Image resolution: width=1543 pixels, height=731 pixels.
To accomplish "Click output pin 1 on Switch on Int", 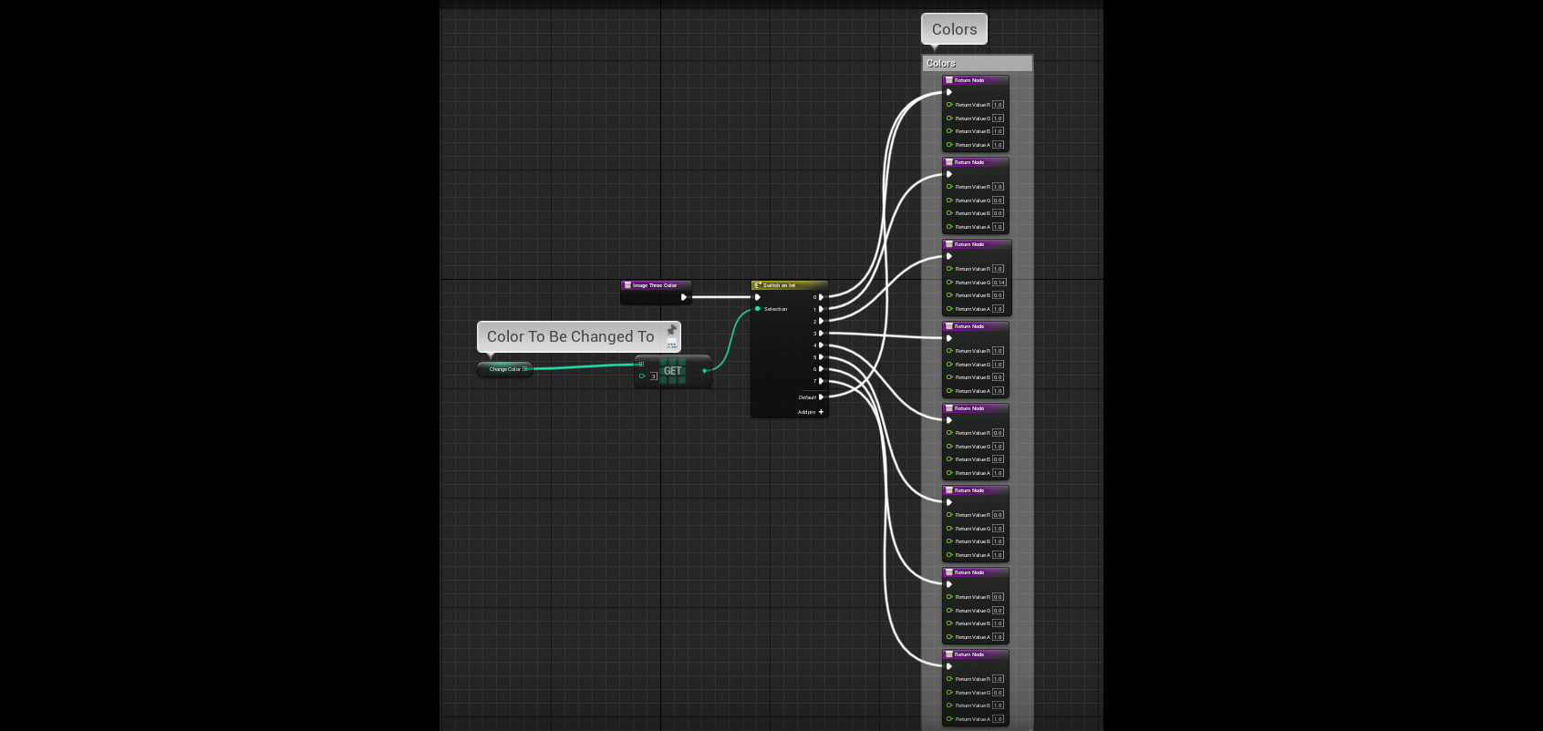I will (x=821, y=309).
